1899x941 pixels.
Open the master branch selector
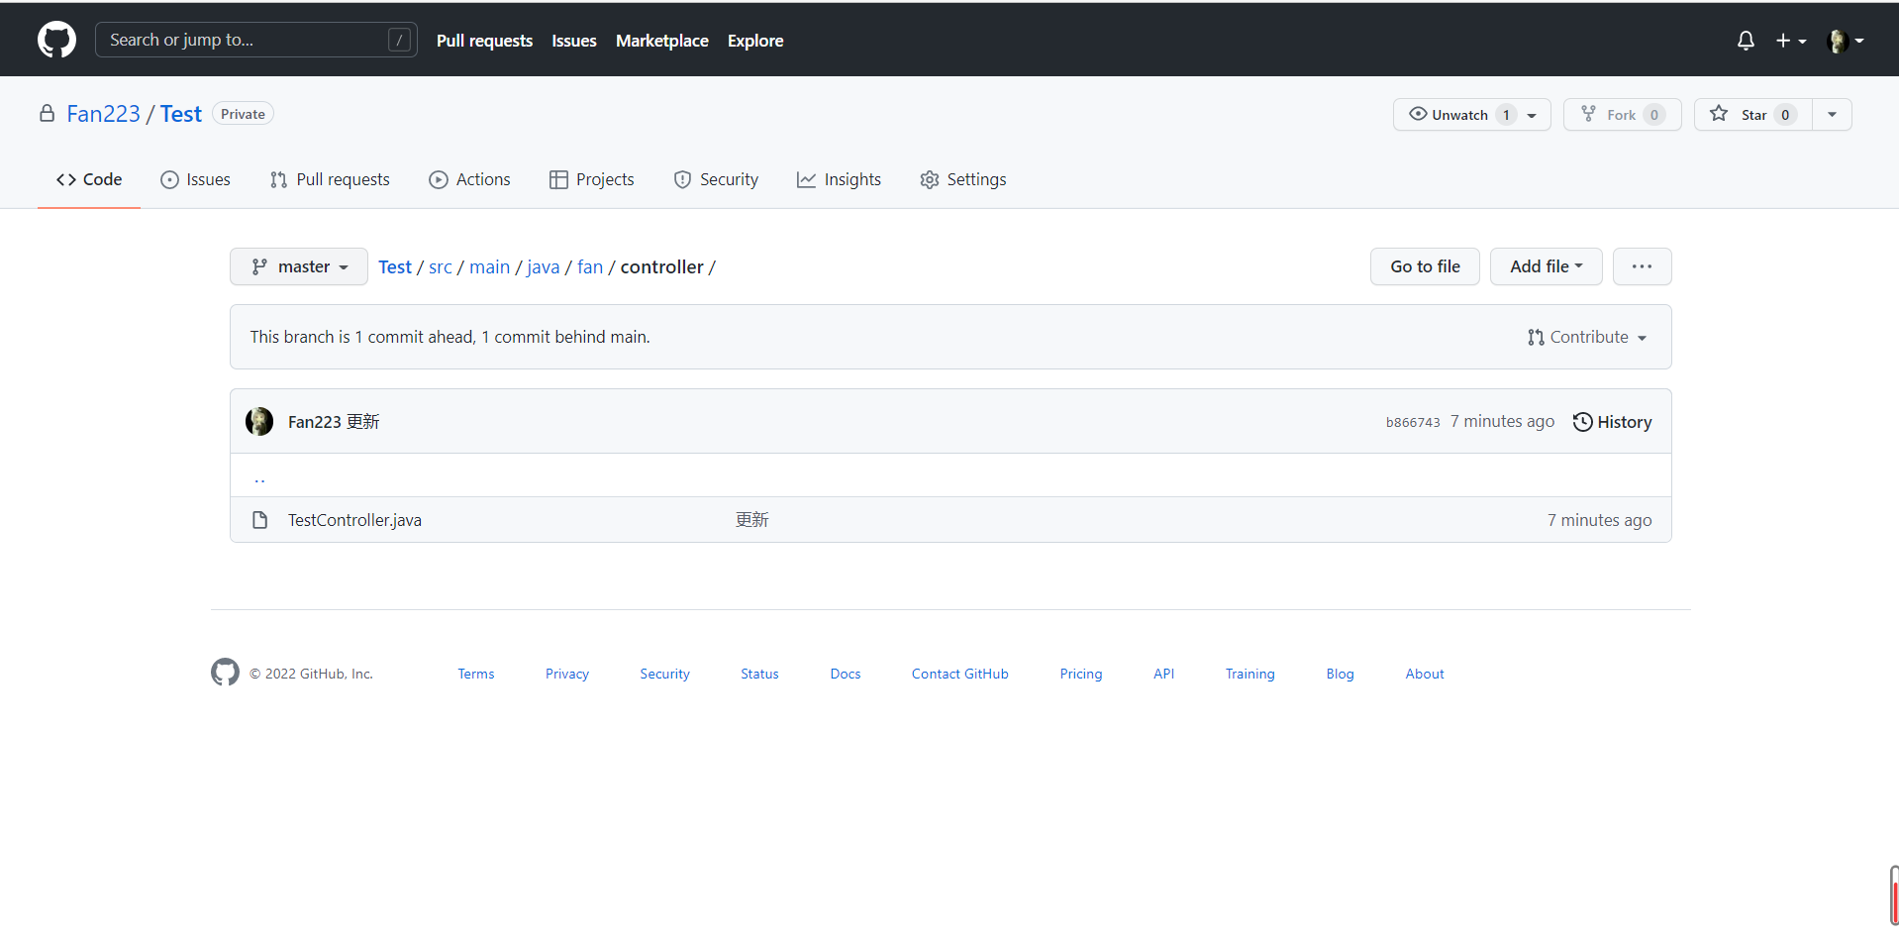299,266
